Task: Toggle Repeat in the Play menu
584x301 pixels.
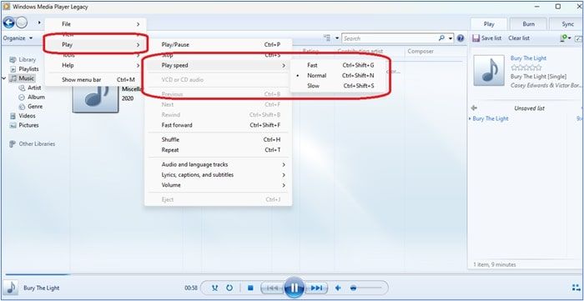Action: [219, 150]
